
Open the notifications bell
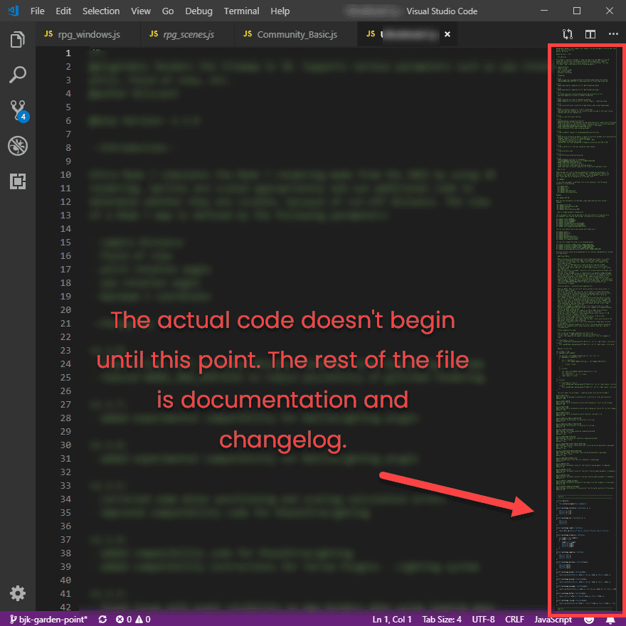pyautogui.click(x=610, y=619)
